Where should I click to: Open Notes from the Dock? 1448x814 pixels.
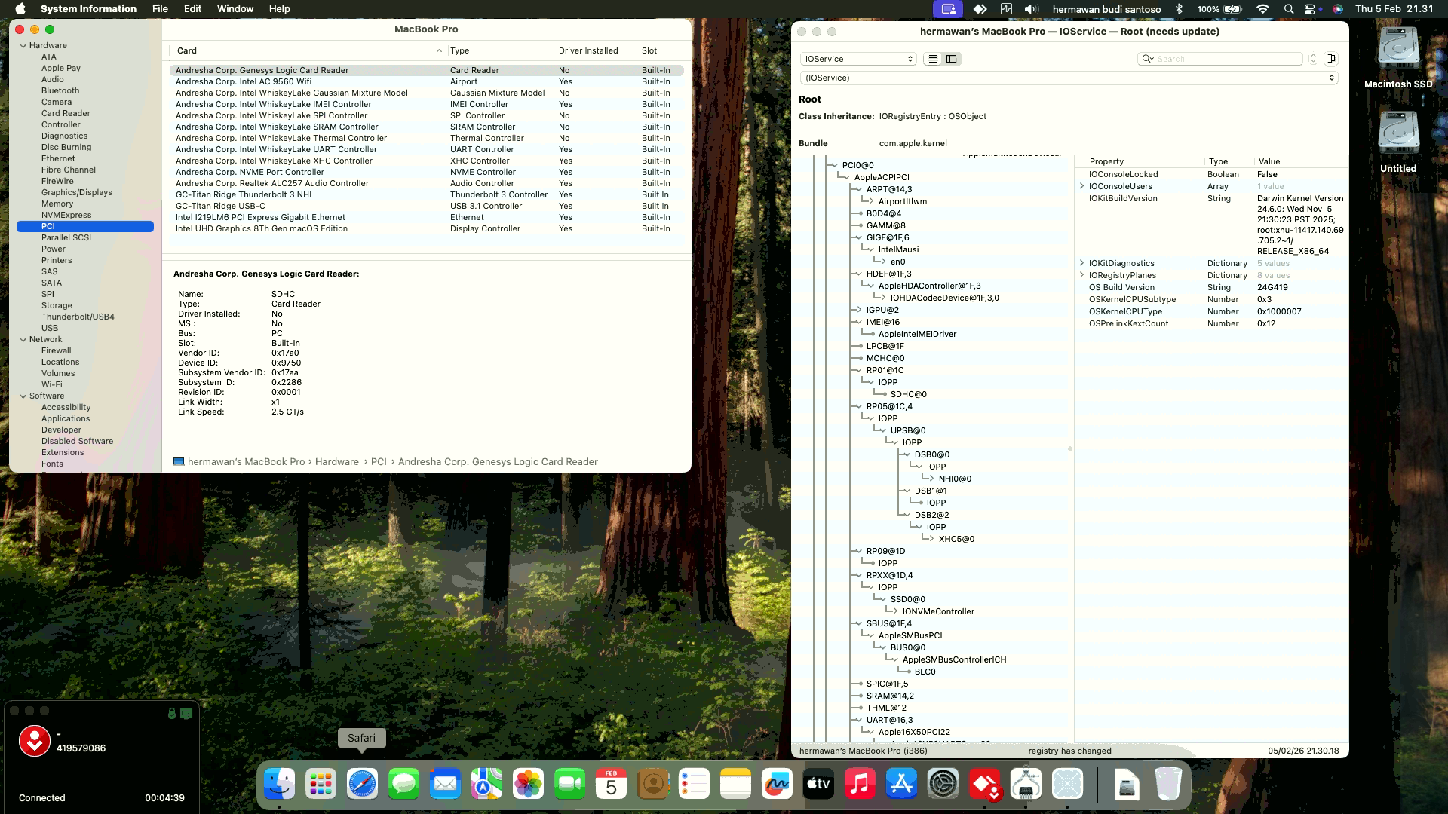(x=735, y=785)
